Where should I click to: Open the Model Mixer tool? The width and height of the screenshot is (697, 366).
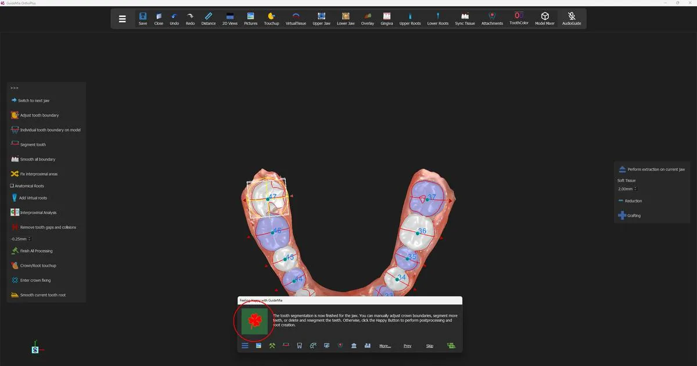[545, 19]
